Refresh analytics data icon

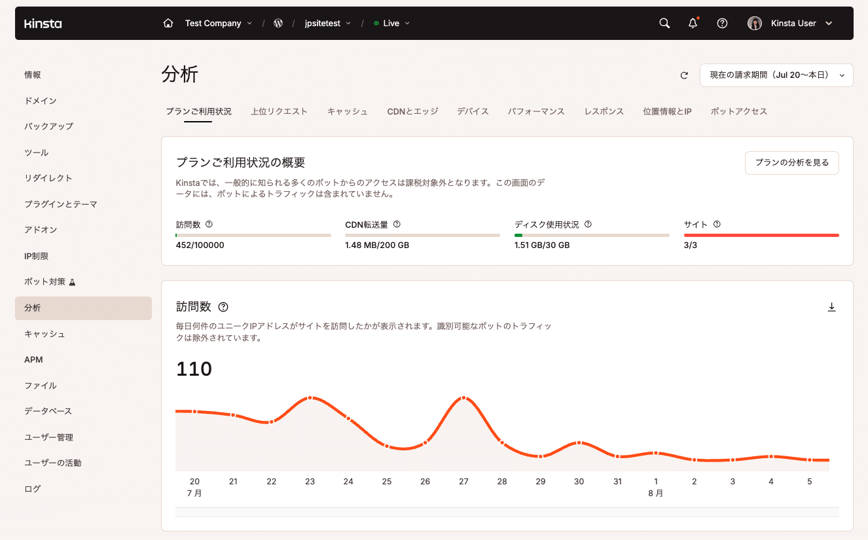click(684, 75)
